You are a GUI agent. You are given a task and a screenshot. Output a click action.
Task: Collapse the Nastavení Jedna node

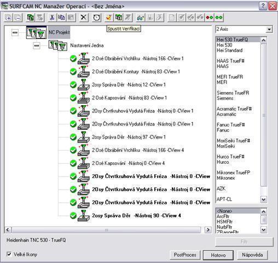click(37, 45)
